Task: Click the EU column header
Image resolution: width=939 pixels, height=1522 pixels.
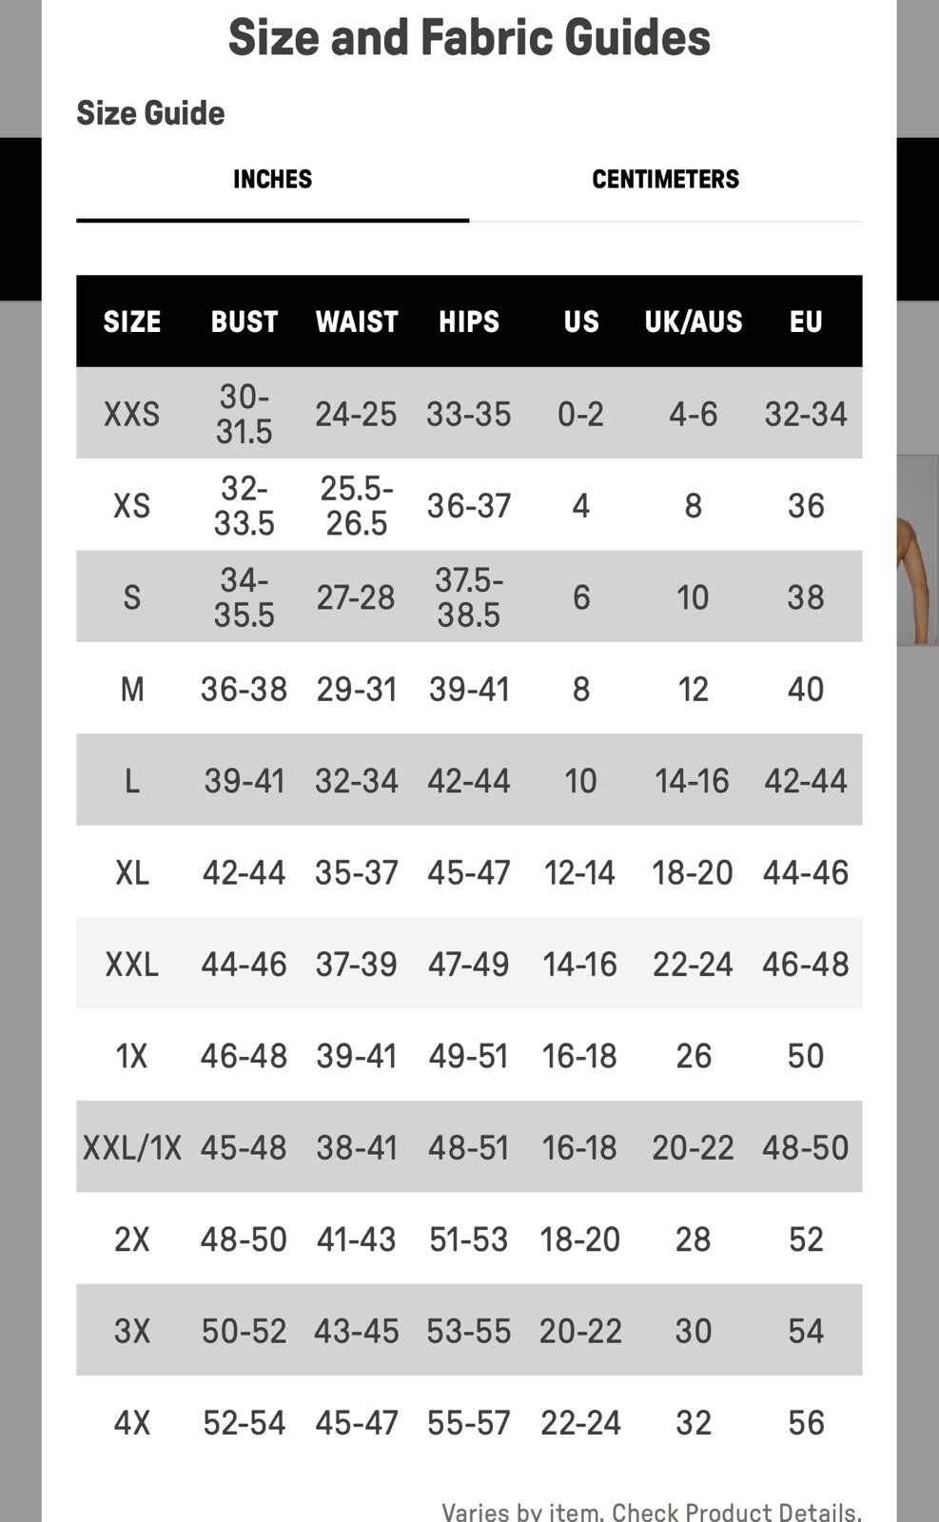Action: (805, 322)
